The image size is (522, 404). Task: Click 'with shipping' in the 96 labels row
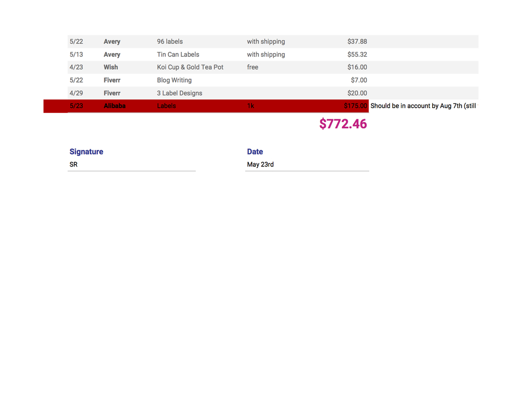[266, 42]
